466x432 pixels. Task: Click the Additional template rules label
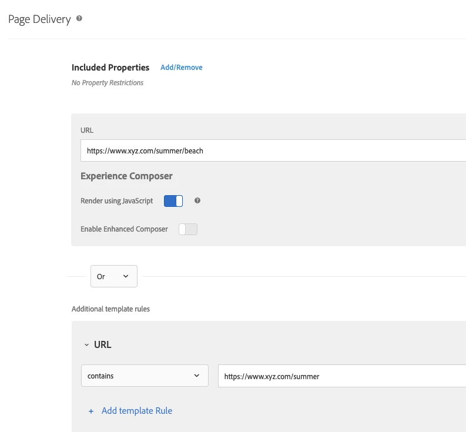tap(110, 309)
